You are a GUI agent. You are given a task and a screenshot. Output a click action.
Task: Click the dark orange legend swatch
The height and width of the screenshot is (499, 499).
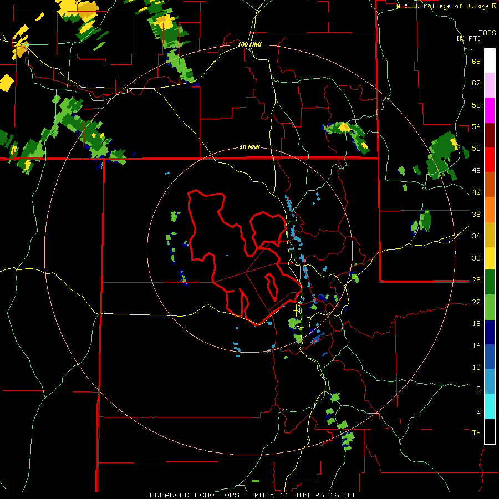490,184
